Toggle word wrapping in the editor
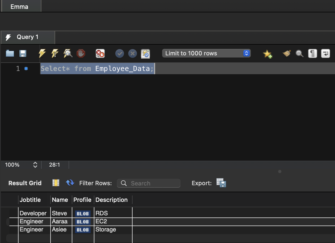335x243 pixels. point(325,53)
